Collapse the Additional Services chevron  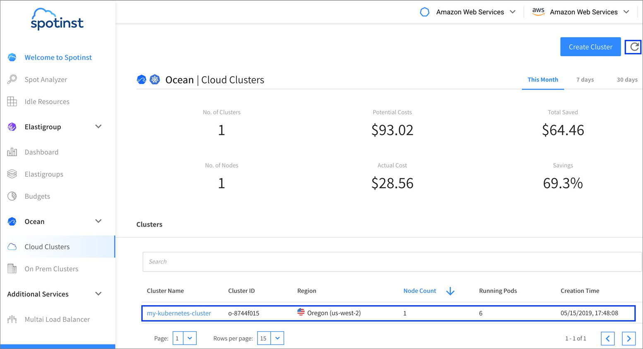pyautogui.click(x=98, y=294)
